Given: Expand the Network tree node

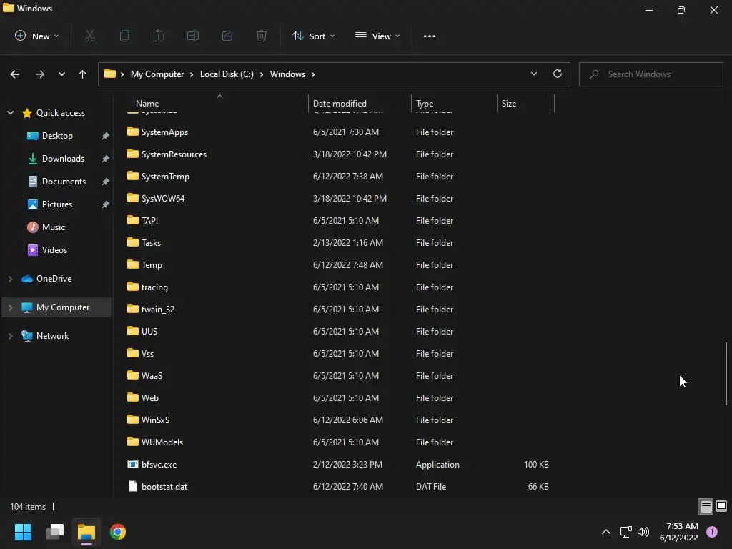Looking at the screenshot, I should click(10, 336).
